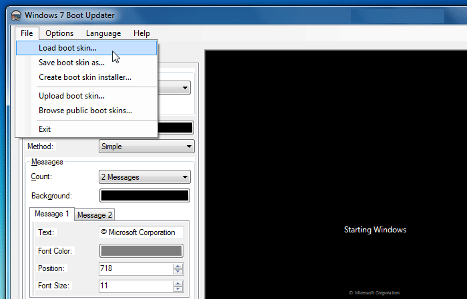The width and height of the screenshot is (467, 299).
Task: Open the Language menu
Action: pyautogui.click(x=103, y=33)
